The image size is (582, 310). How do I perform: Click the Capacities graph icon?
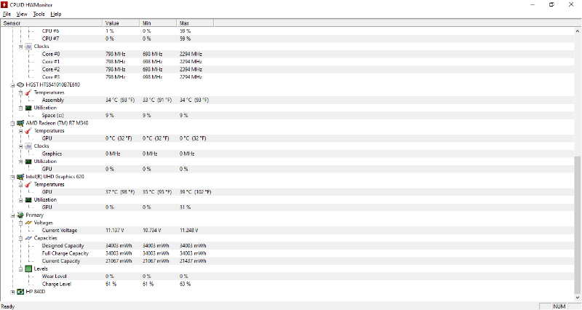pyautogui.click(x=28, y=238)
